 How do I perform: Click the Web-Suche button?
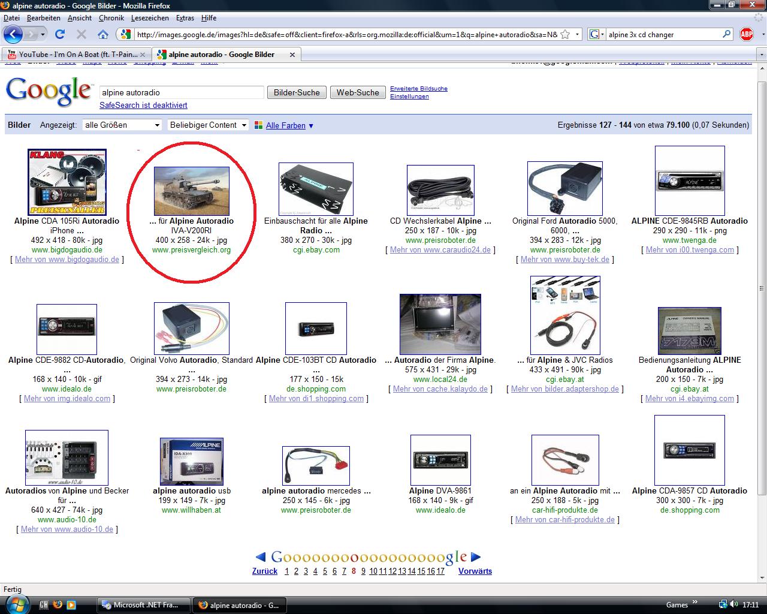pos(358,92)
